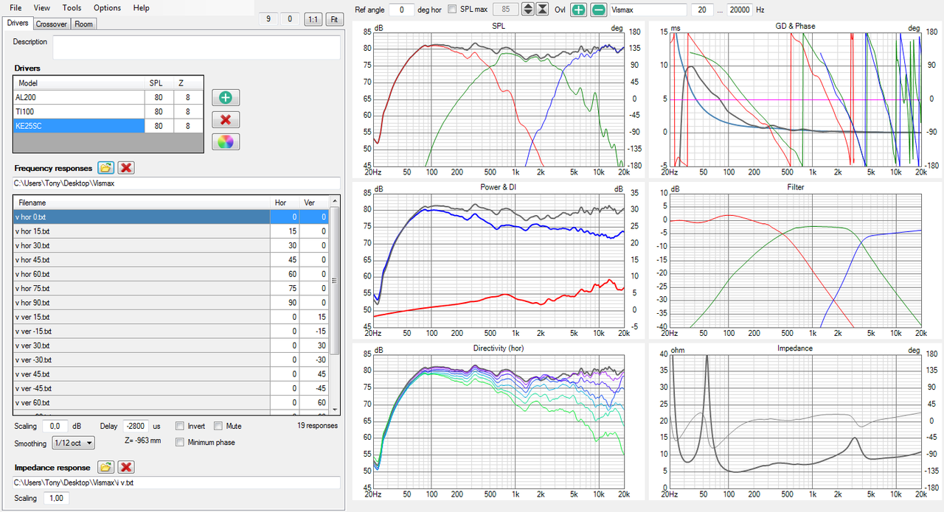944x512 pixels.
Task: Open the Options menu
Action: click(108, 7)
